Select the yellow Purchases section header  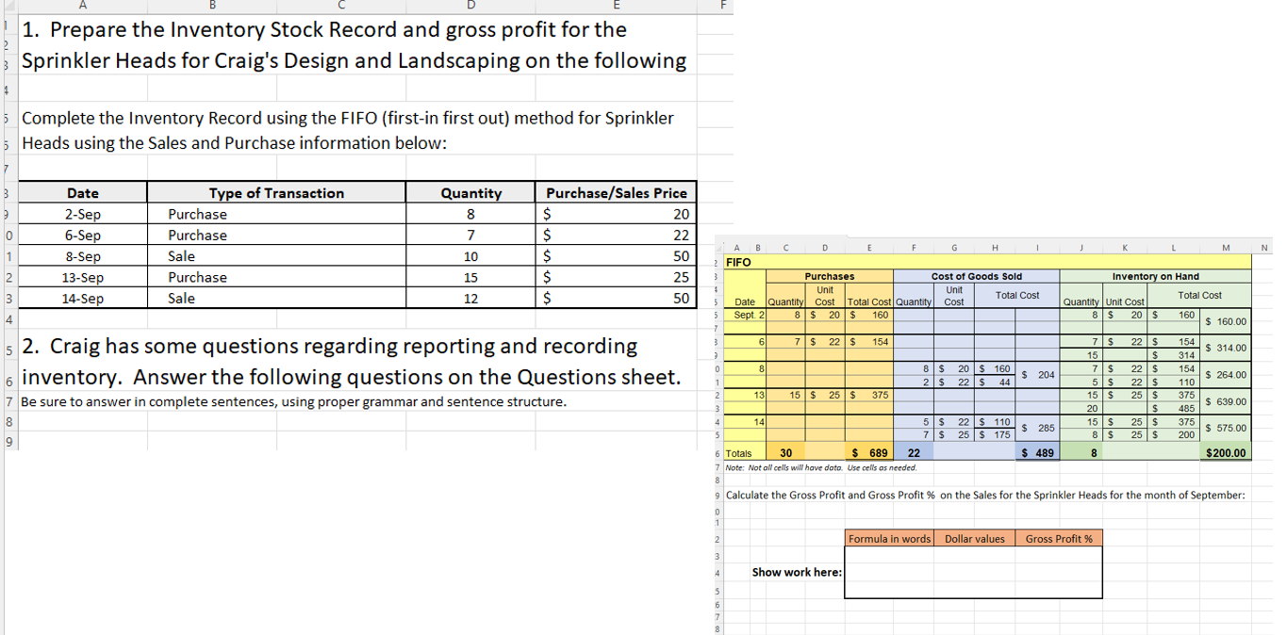(829, 275)
